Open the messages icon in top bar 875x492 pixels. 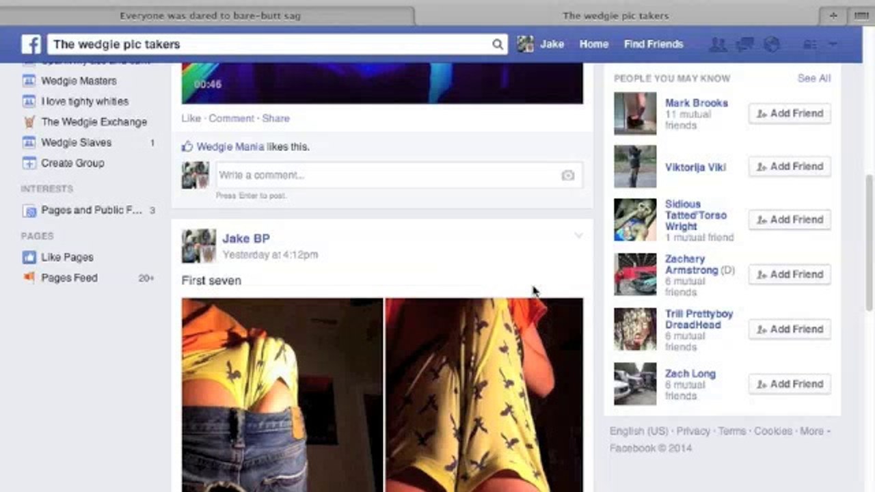click(x=744, y=44)
